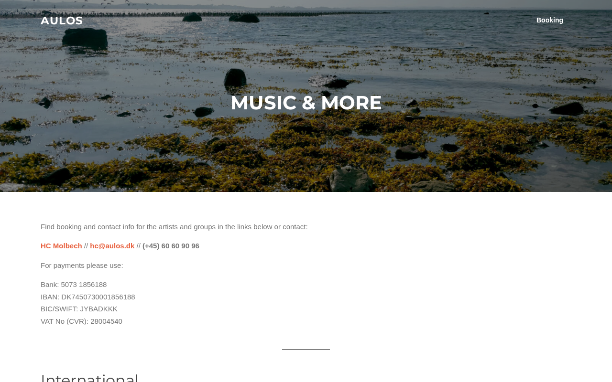Click the 'For payments please use:' text

click(82, 265)
